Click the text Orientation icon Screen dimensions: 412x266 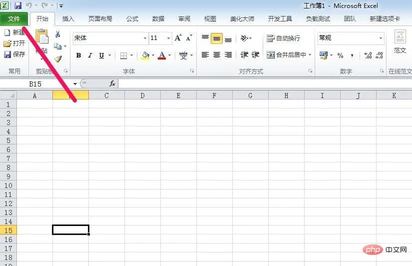244,38
